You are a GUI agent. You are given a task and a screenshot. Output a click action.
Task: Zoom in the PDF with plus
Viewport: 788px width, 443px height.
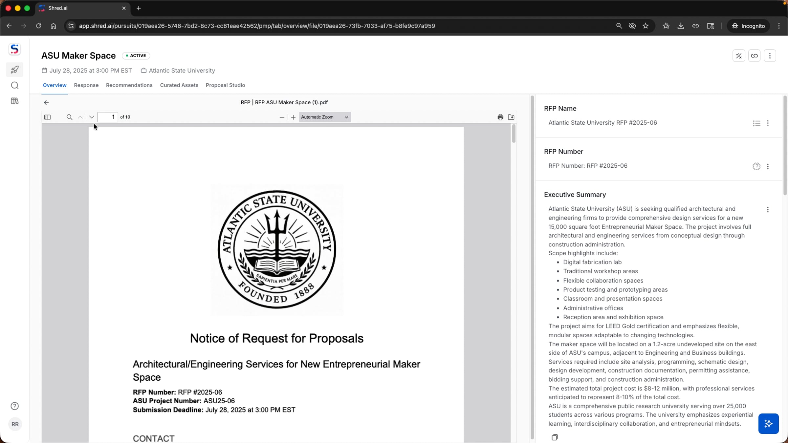point(293,117)
